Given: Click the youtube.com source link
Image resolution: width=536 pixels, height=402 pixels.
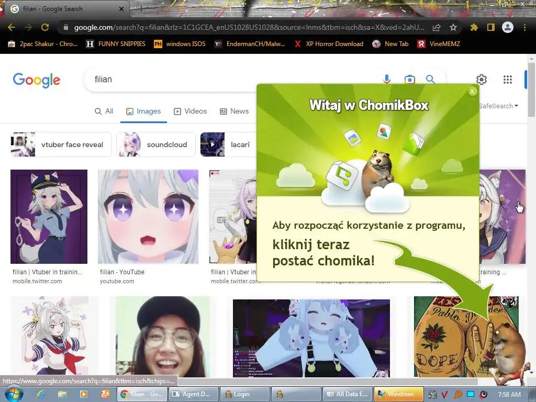Looking at the screenshot, I should click(117, 281).
